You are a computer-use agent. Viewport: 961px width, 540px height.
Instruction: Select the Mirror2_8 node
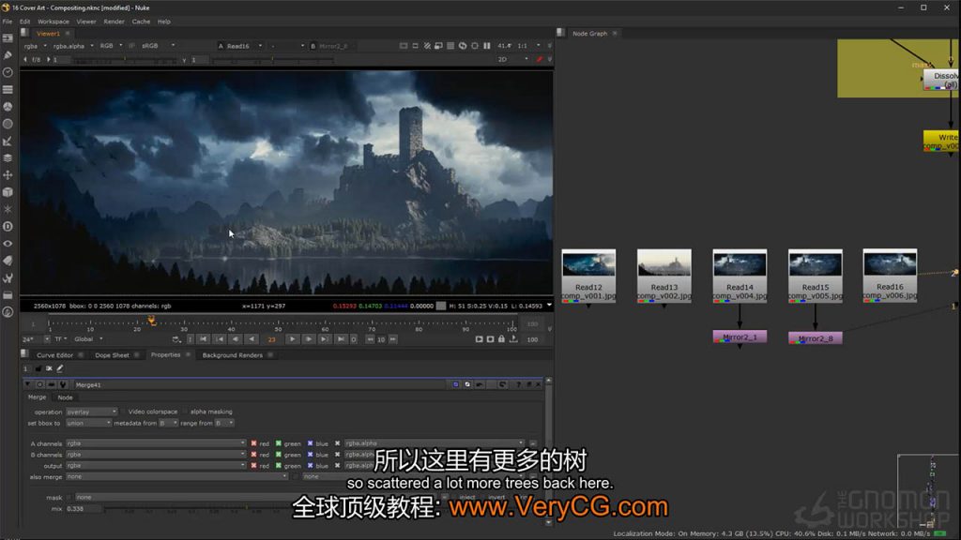coord(816,337)
